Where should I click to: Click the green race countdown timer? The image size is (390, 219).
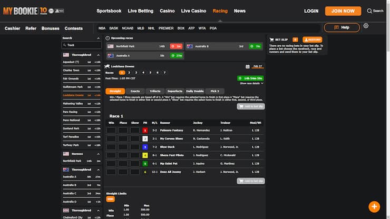(250, 78)
